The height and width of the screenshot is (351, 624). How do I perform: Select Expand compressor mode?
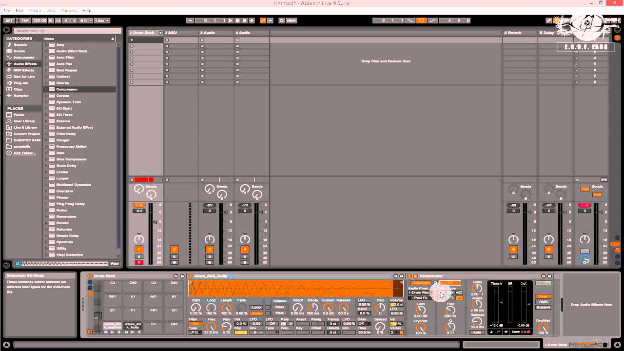point(543,307)
